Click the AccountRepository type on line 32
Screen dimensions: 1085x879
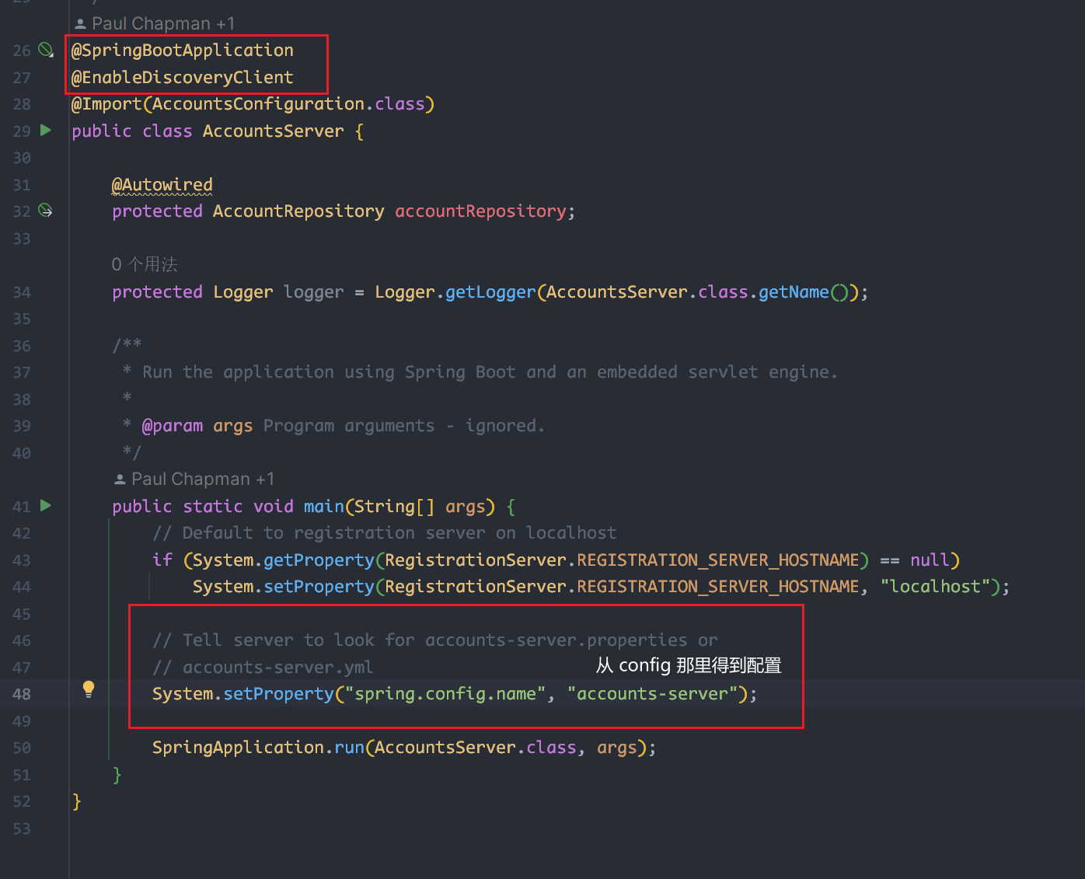(298, 211)
